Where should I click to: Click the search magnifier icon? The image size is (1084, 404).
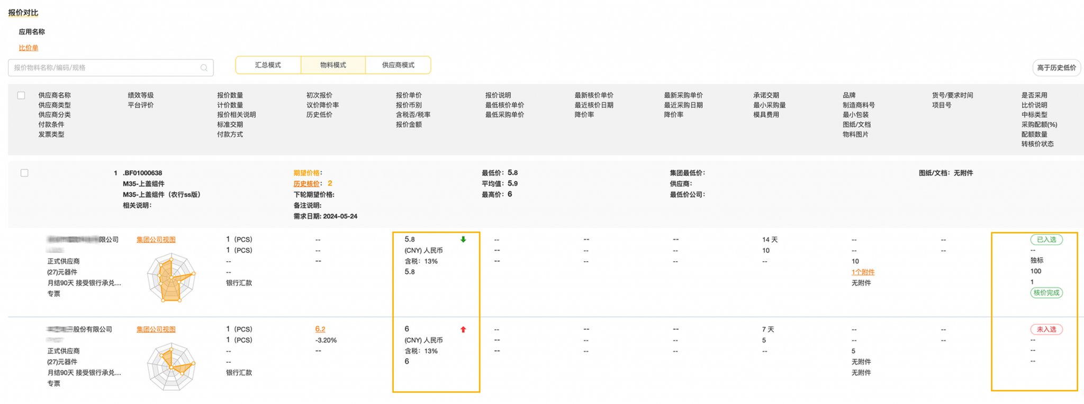204,68
